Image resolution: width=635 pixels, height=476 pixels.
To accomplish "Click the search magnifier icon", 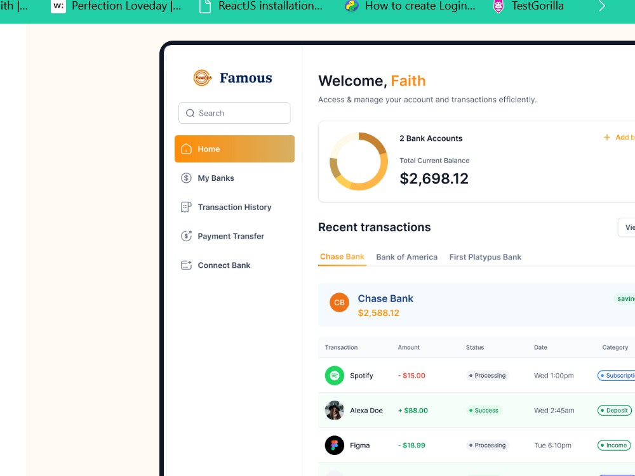I will click(x=190, y=114).
